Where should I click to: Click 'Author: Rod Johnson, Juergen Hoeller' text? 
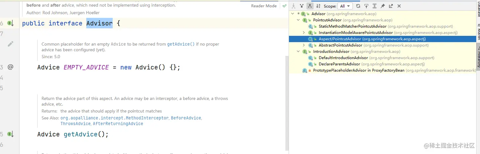coord(63,13)
